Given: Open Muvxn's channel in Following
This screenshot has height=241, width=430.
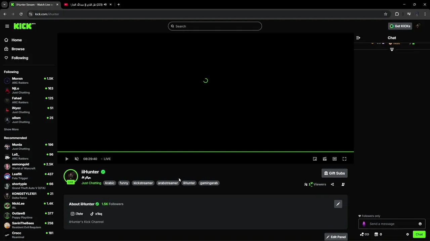Looking at the screenshot, I should [29, 81].
